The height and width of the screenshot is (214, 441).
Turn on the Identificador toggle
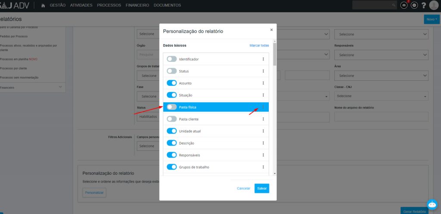(172, 59)
